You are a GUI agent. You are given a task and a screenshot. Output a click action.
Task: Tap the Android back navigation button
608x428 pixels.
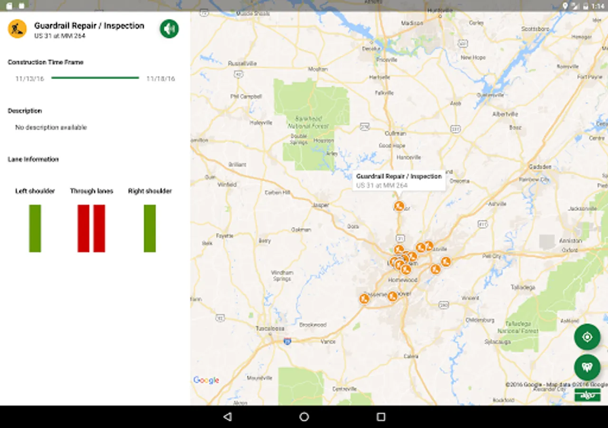pyautogui.click(x=228, y=417)
